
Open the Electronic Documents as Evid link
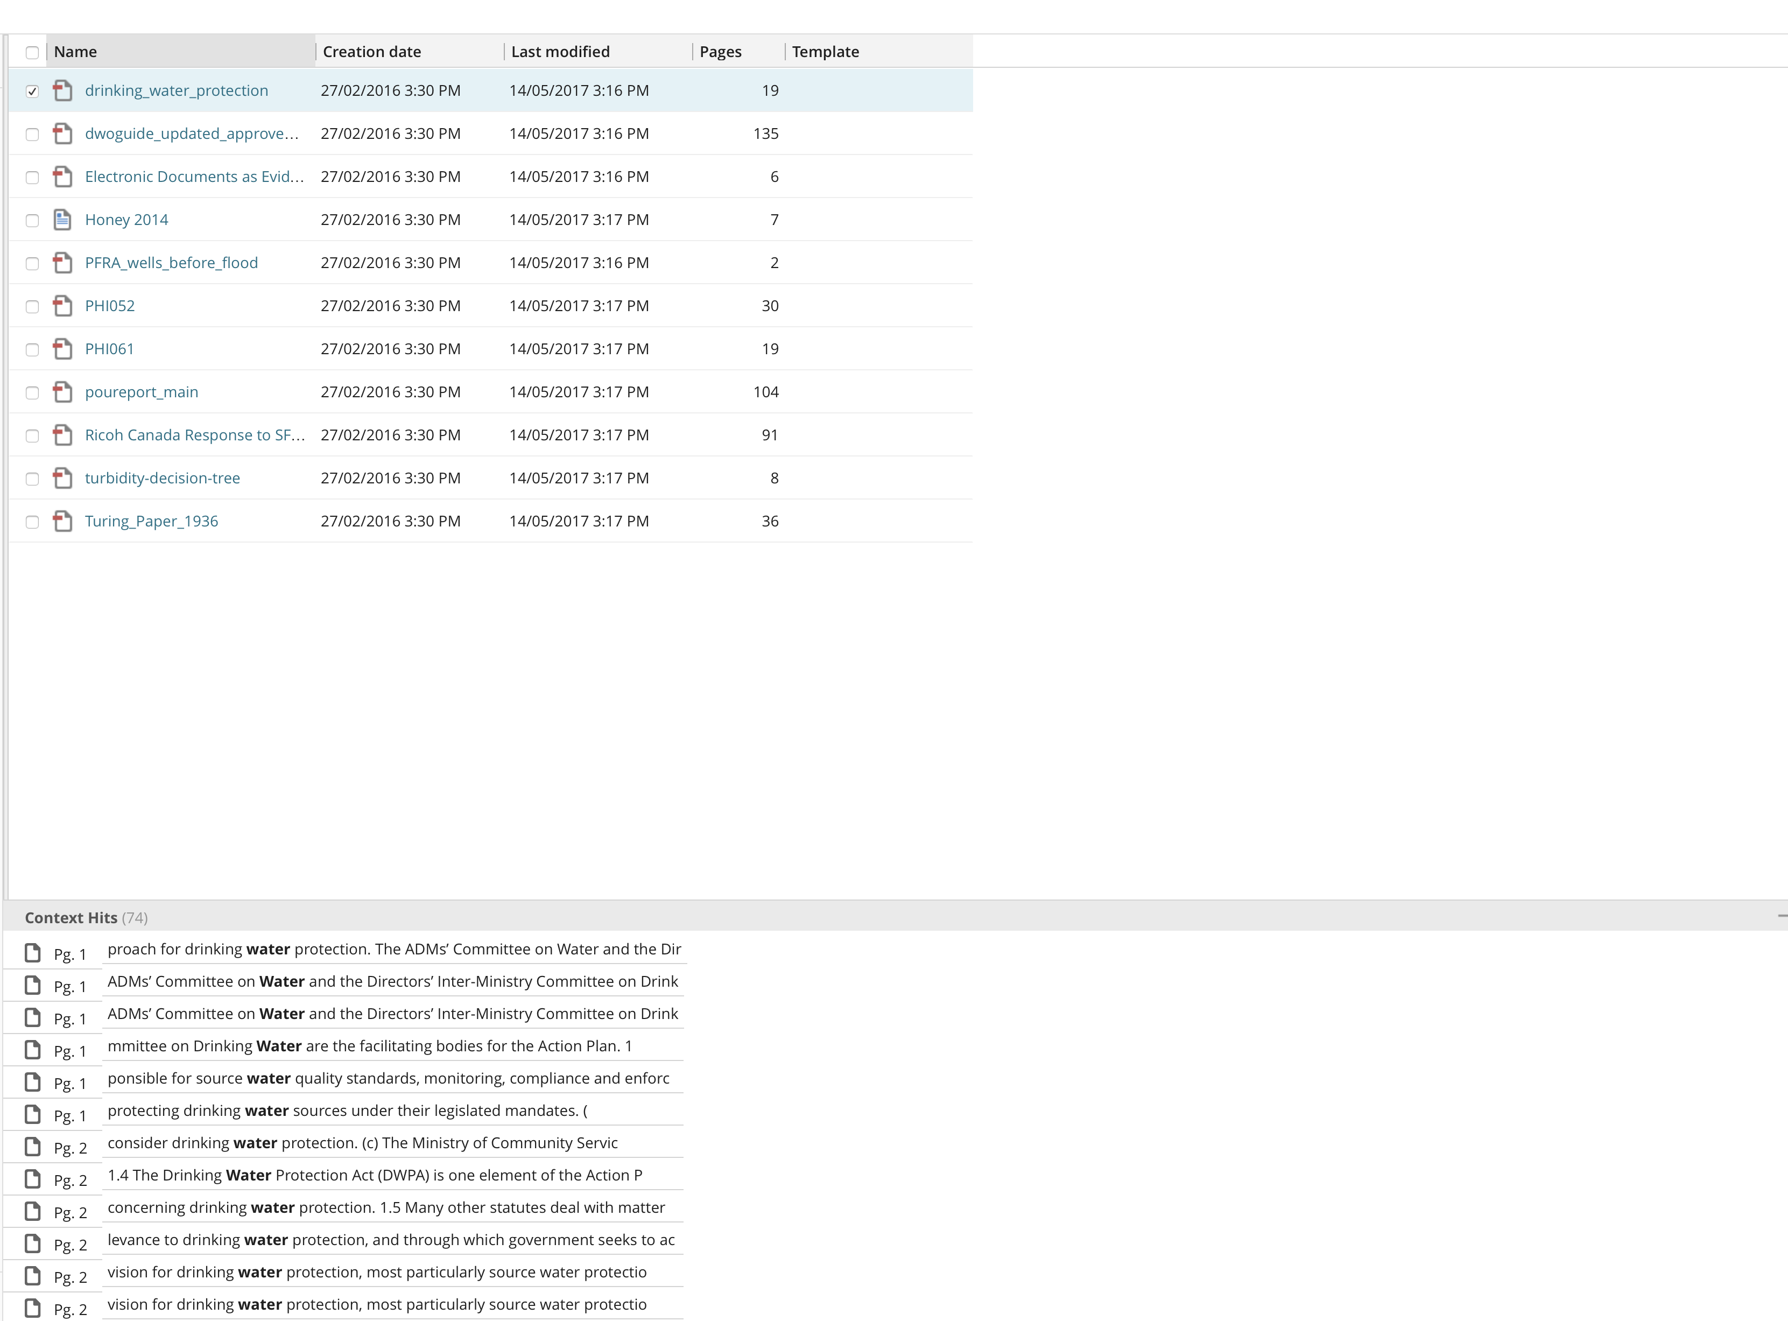(x=194, y=177)
